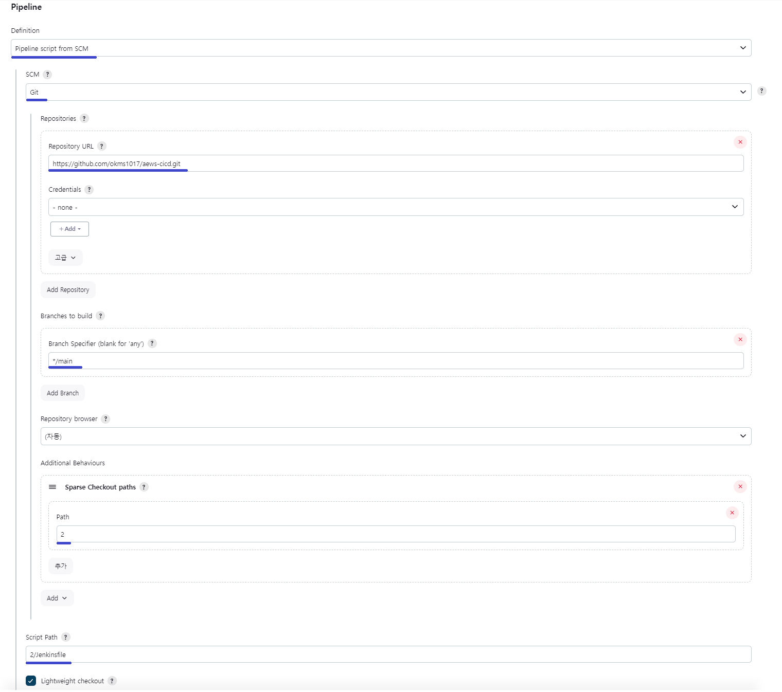The width and height of the screenshot is (782, 692).
Task: Show help for Repositories
Action: click(84, 119)
